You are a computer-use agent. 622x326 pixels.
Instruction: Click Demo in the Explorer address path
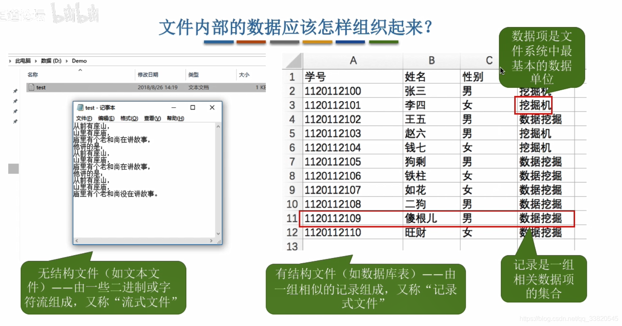point(79,61)
